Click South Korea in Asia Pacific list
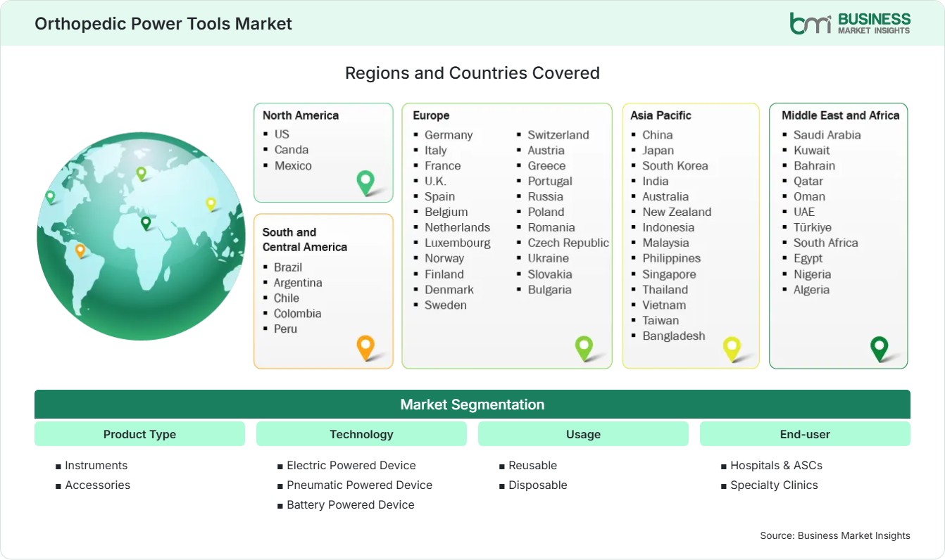 click(x=675, y=166)
